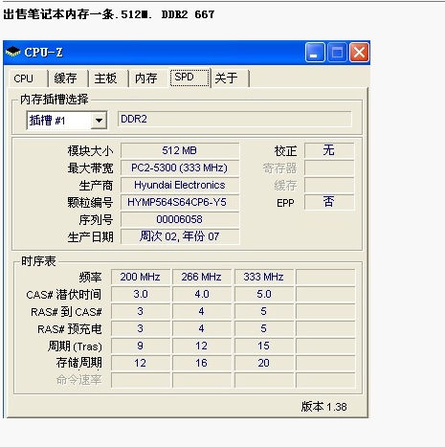The image size is (445, 447).
Task: Select the 插槽 #1 combo box
Action: 67,121
